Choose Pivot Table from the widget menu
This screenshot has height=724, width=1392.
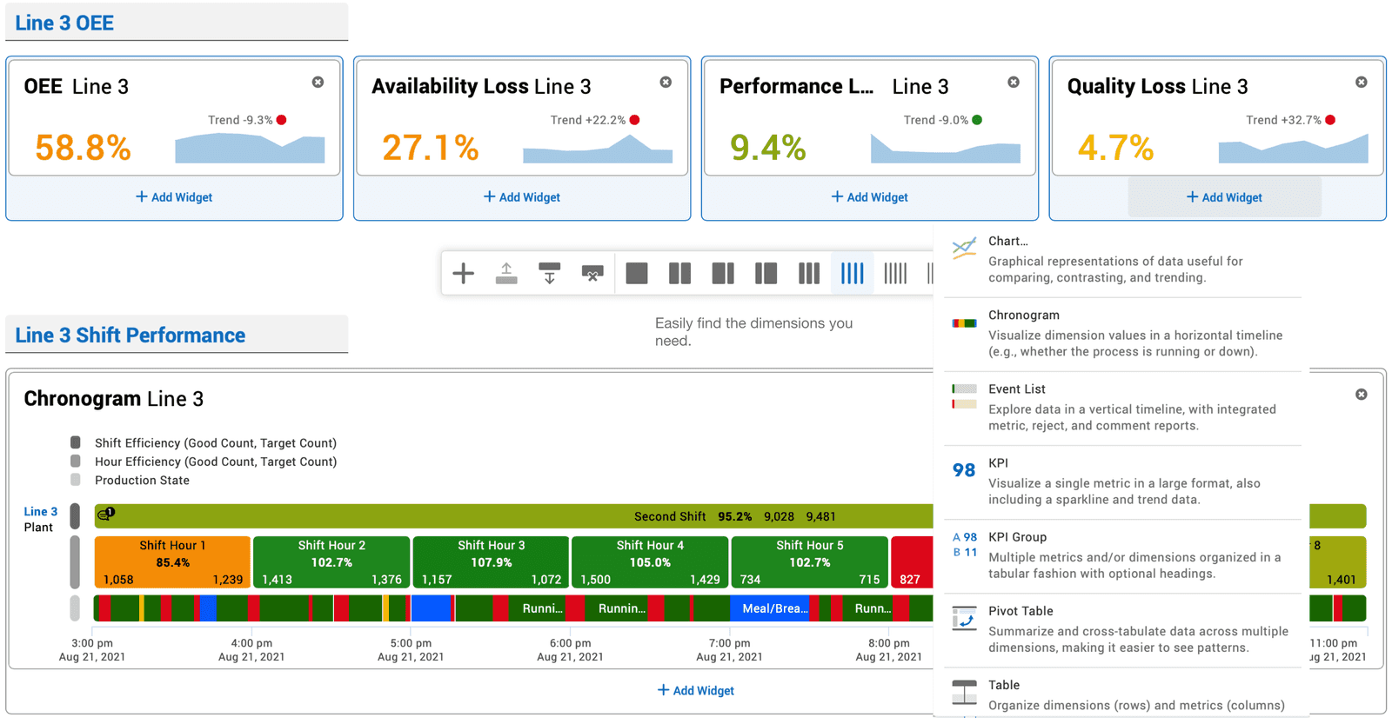tap(1122, 629)
